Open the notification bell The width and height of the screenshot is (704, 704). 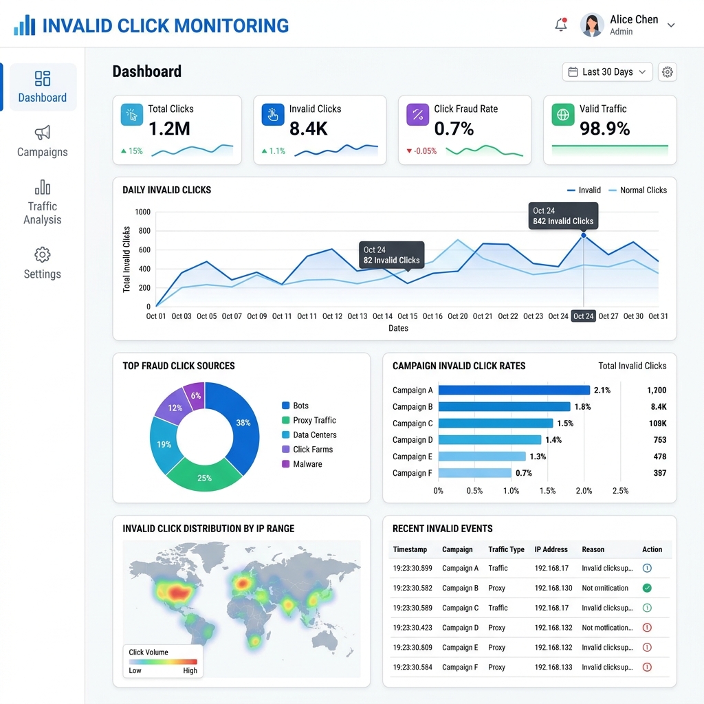point(561,25)
